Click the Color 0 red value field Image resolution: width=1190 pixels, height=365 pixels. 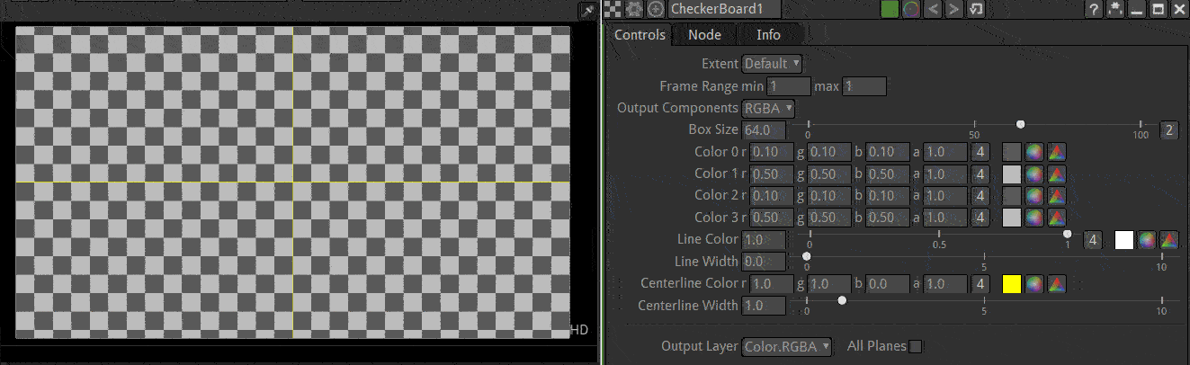(x=772, y=152)
